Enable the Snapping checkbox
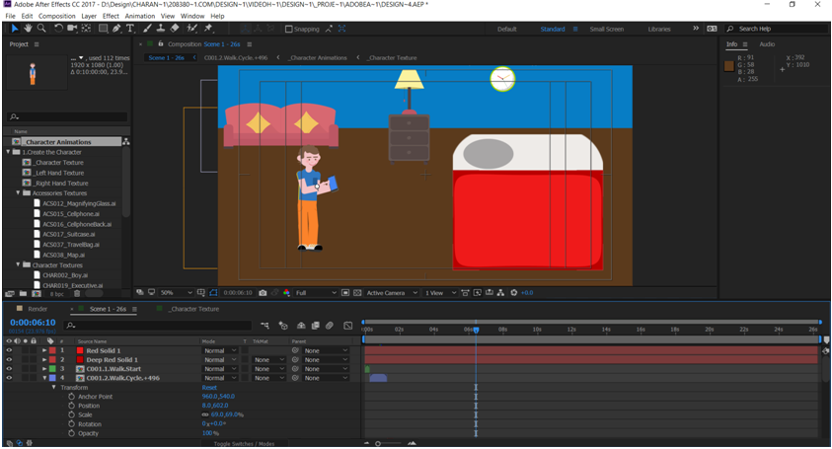Image resolution: width=832 pixels, height=449 pixels. (289, 30)
